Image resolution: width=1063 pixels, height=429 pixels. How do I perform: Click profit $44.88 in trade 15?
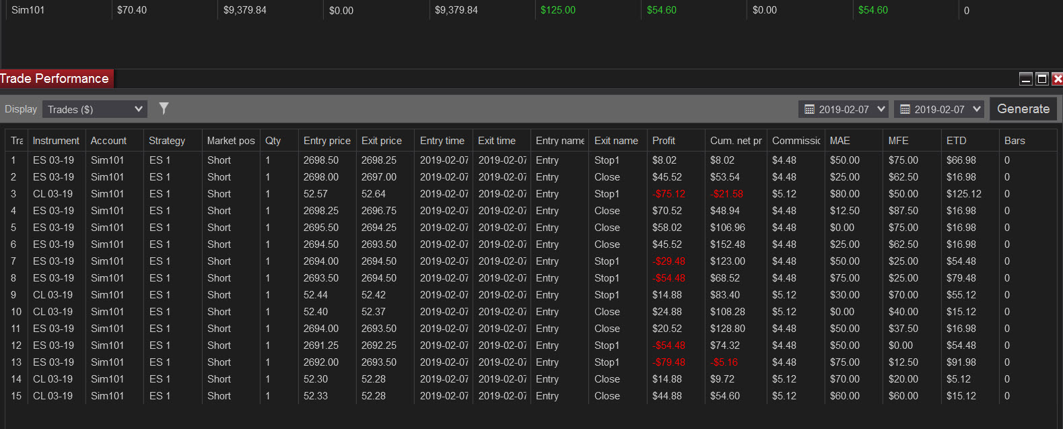tap(667, 396)
